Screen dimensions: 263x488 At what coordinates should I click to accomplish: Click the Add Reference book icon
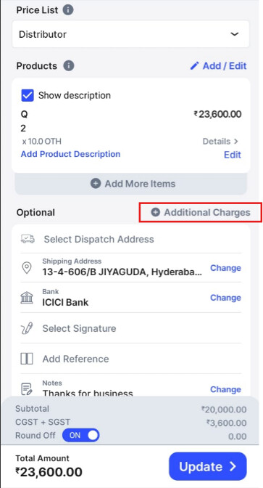(x=27, y=359)
